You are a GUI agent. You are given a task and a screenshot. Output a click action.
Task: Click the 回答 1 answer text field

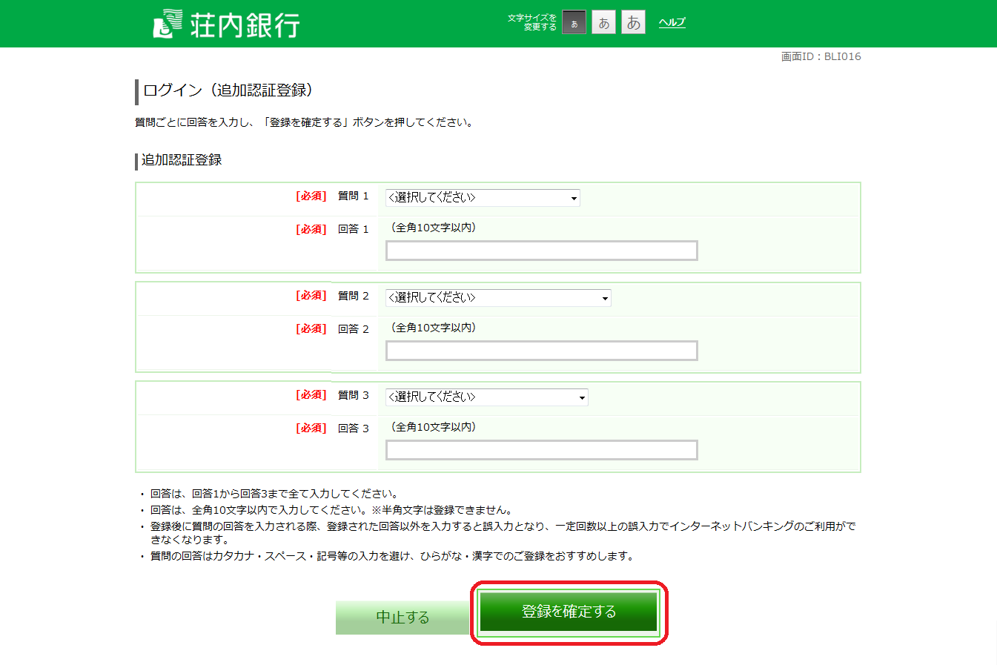coord(541,251)
